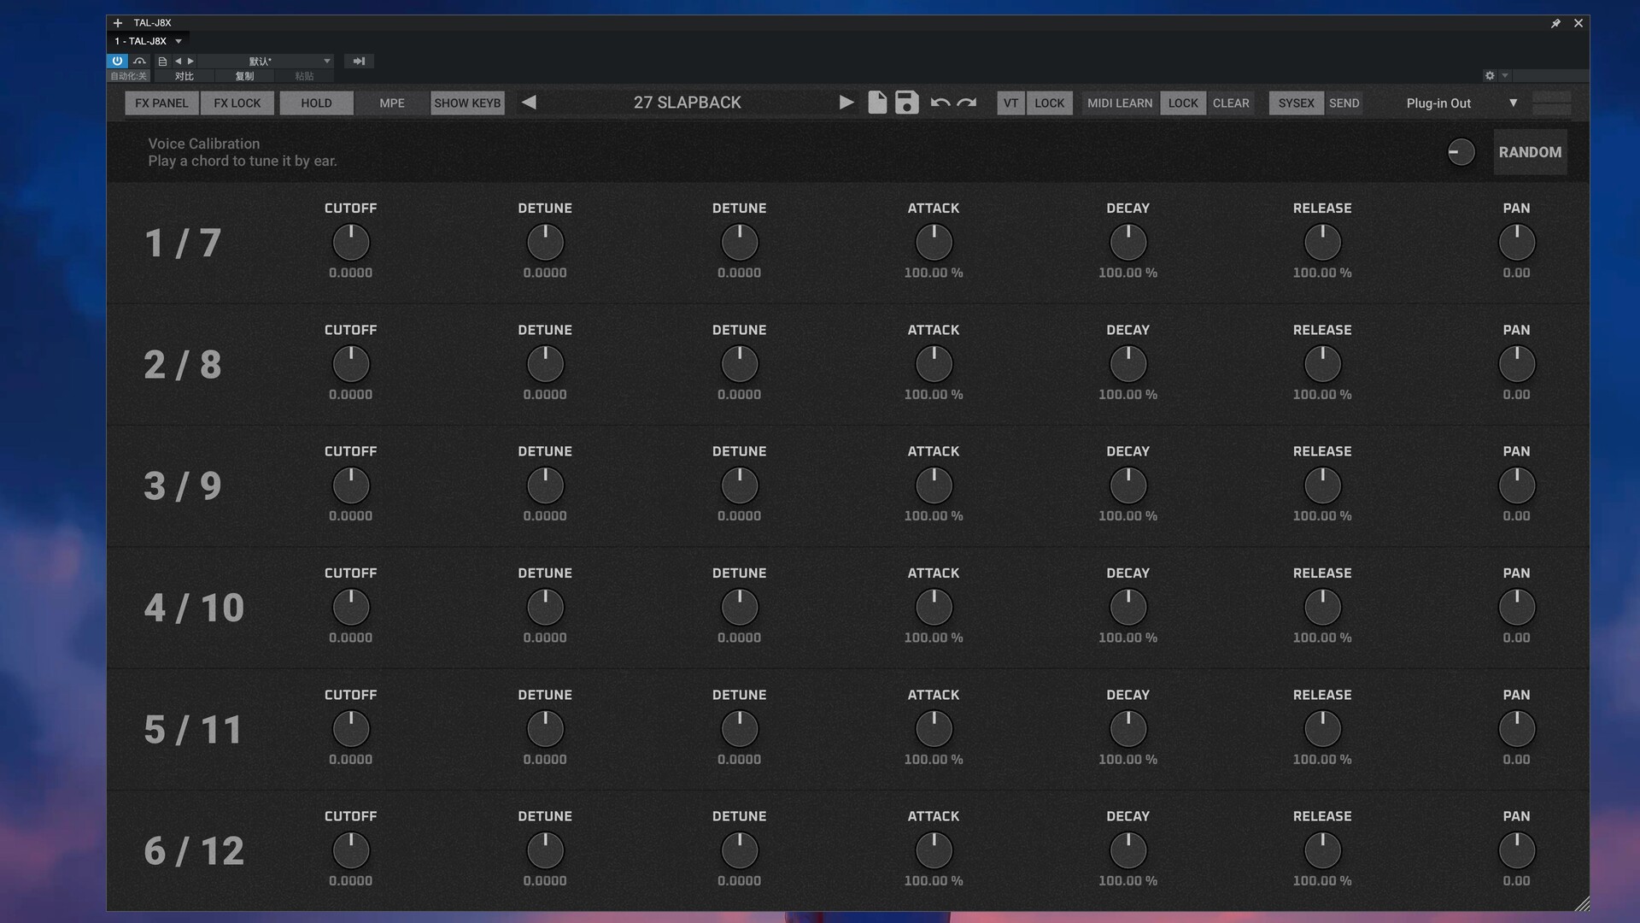
Task: Toggle the HOLD button
Action: [x=316, y=103]
